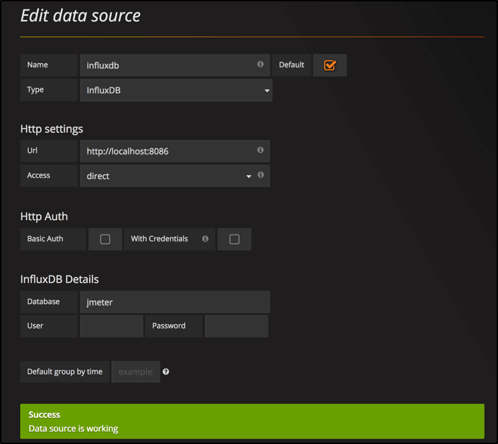Click the 'With Credentials' label
498x444 pixels.
(x=159, y=239)
